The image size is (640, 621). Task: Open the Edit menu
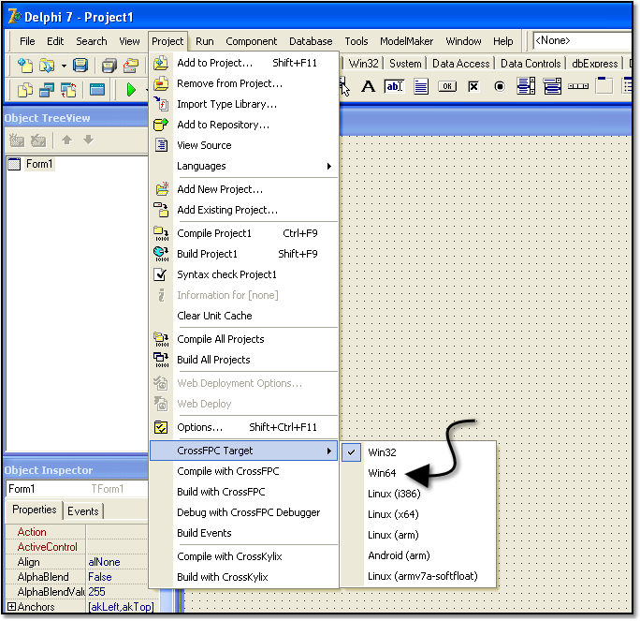pos(55,41)
